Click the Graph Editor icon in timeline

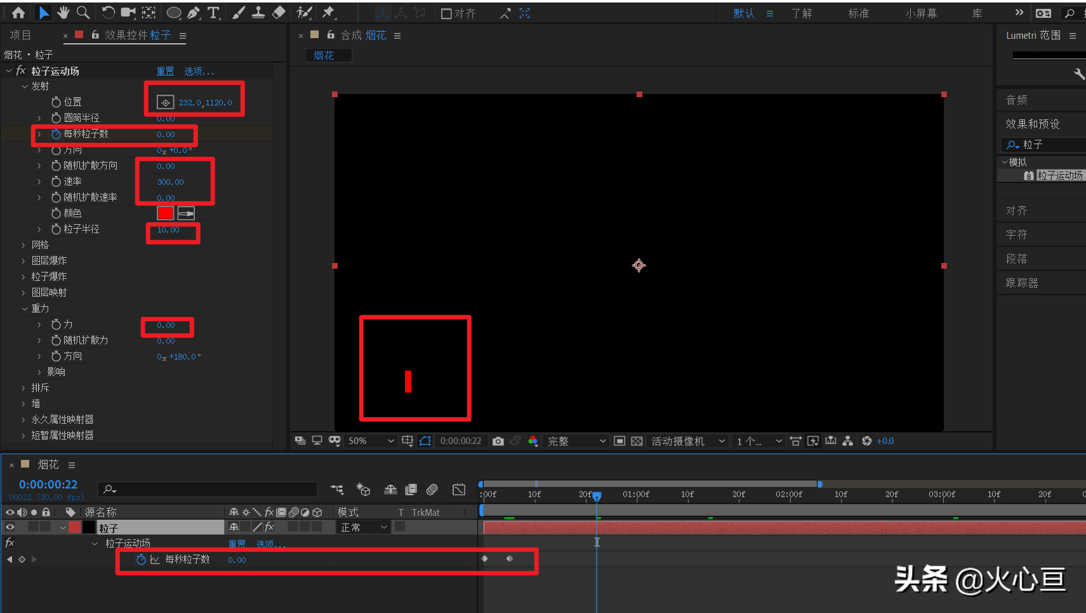(x=458, y=489)
